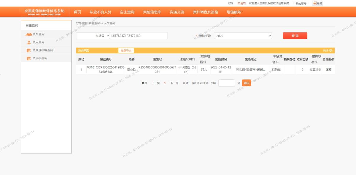Click the 从手机查询 sidebar item
Viewport: 356px width, 175px height.
tap(47, 58)
